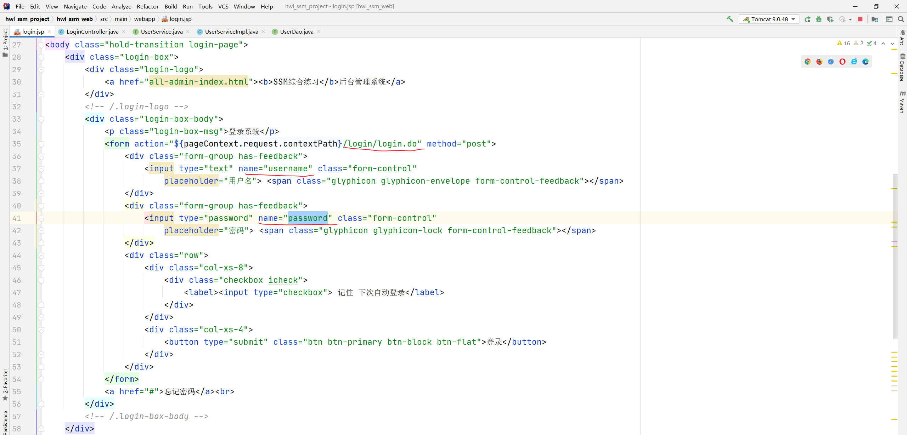Collapse the form-group div at line 36
Viewport: 907px width, 435px height.
coord(41,156)
